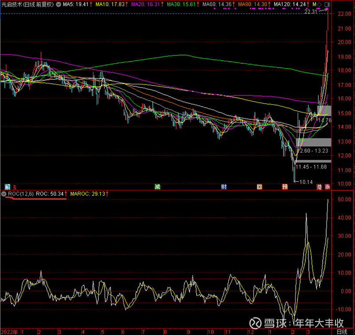Select the gray gap box near 15.00
355x335 pixels.
324,110
